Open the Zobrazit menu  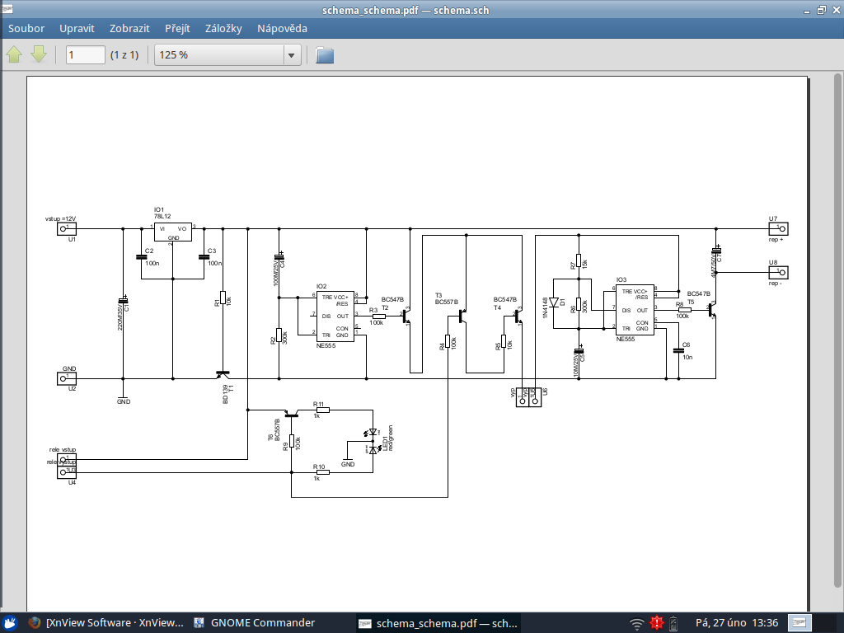pos(129,28)
